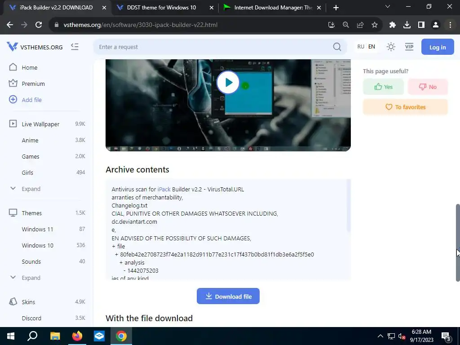Click the iPack link in archive contents
The width and height of the screenshot is (460, 345).
tap(164, 189)
